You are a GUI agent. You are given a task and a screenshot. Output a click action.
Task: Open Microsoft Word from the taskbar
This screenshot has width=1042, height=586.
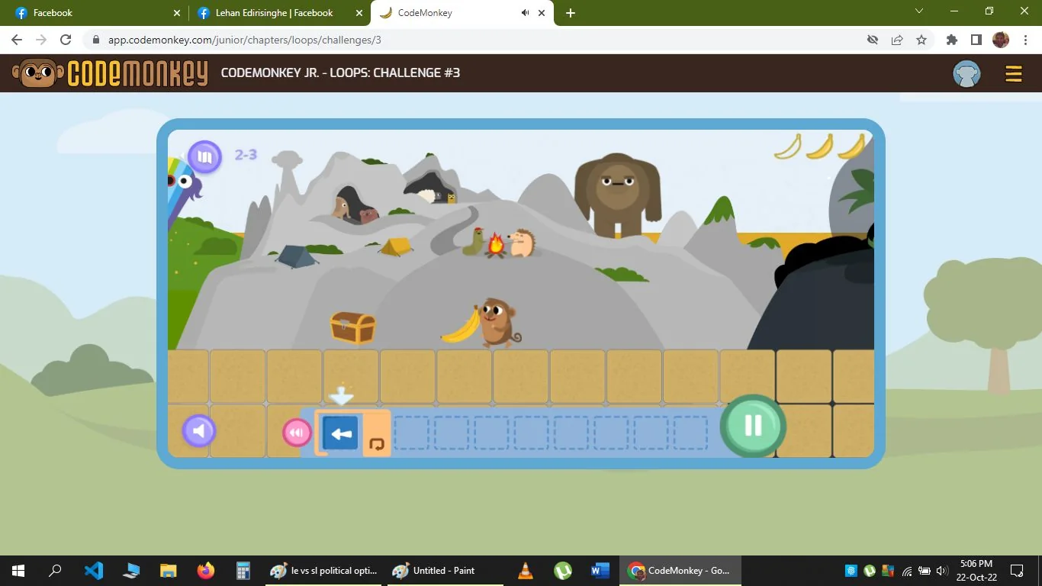pos(600,571)
